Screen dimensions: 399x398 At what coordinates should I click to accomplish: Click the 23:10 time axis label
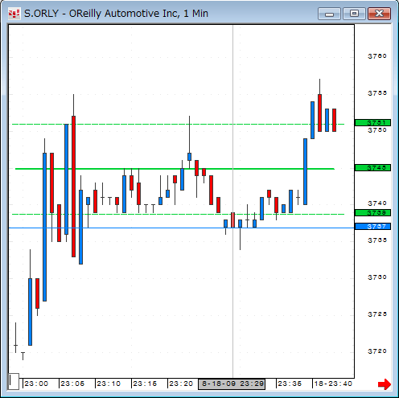[109, 384]
